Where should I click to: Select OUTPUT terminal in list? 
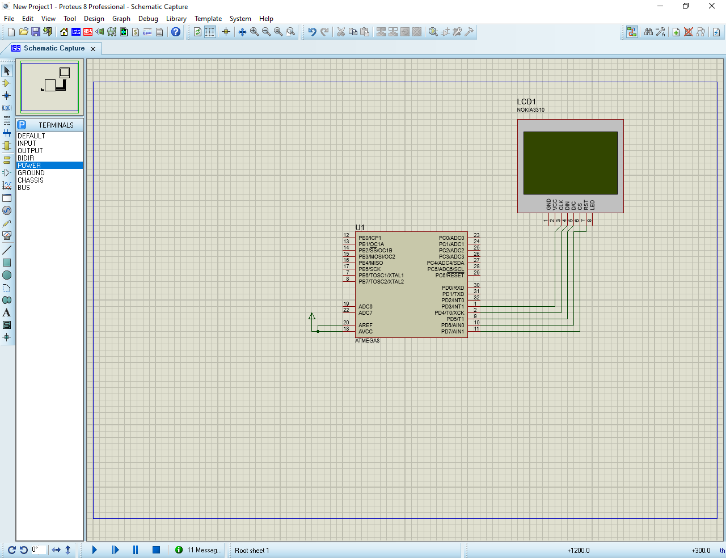coord(49,151)
